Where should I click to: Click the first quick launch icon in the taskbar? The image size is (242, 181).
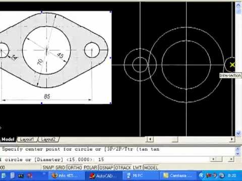pyautogui.click(x=4, y=175)
